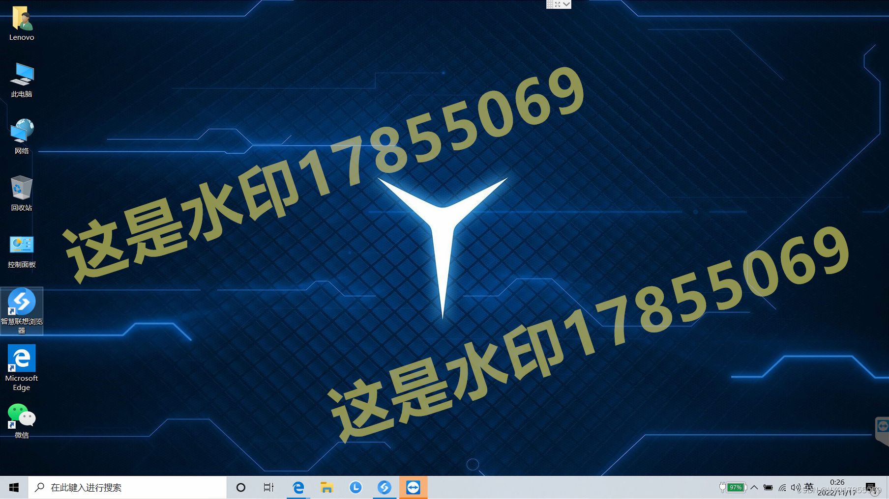Expand the remote session toolbar chevron
The image size is (889, 499).
click(566, 4)
